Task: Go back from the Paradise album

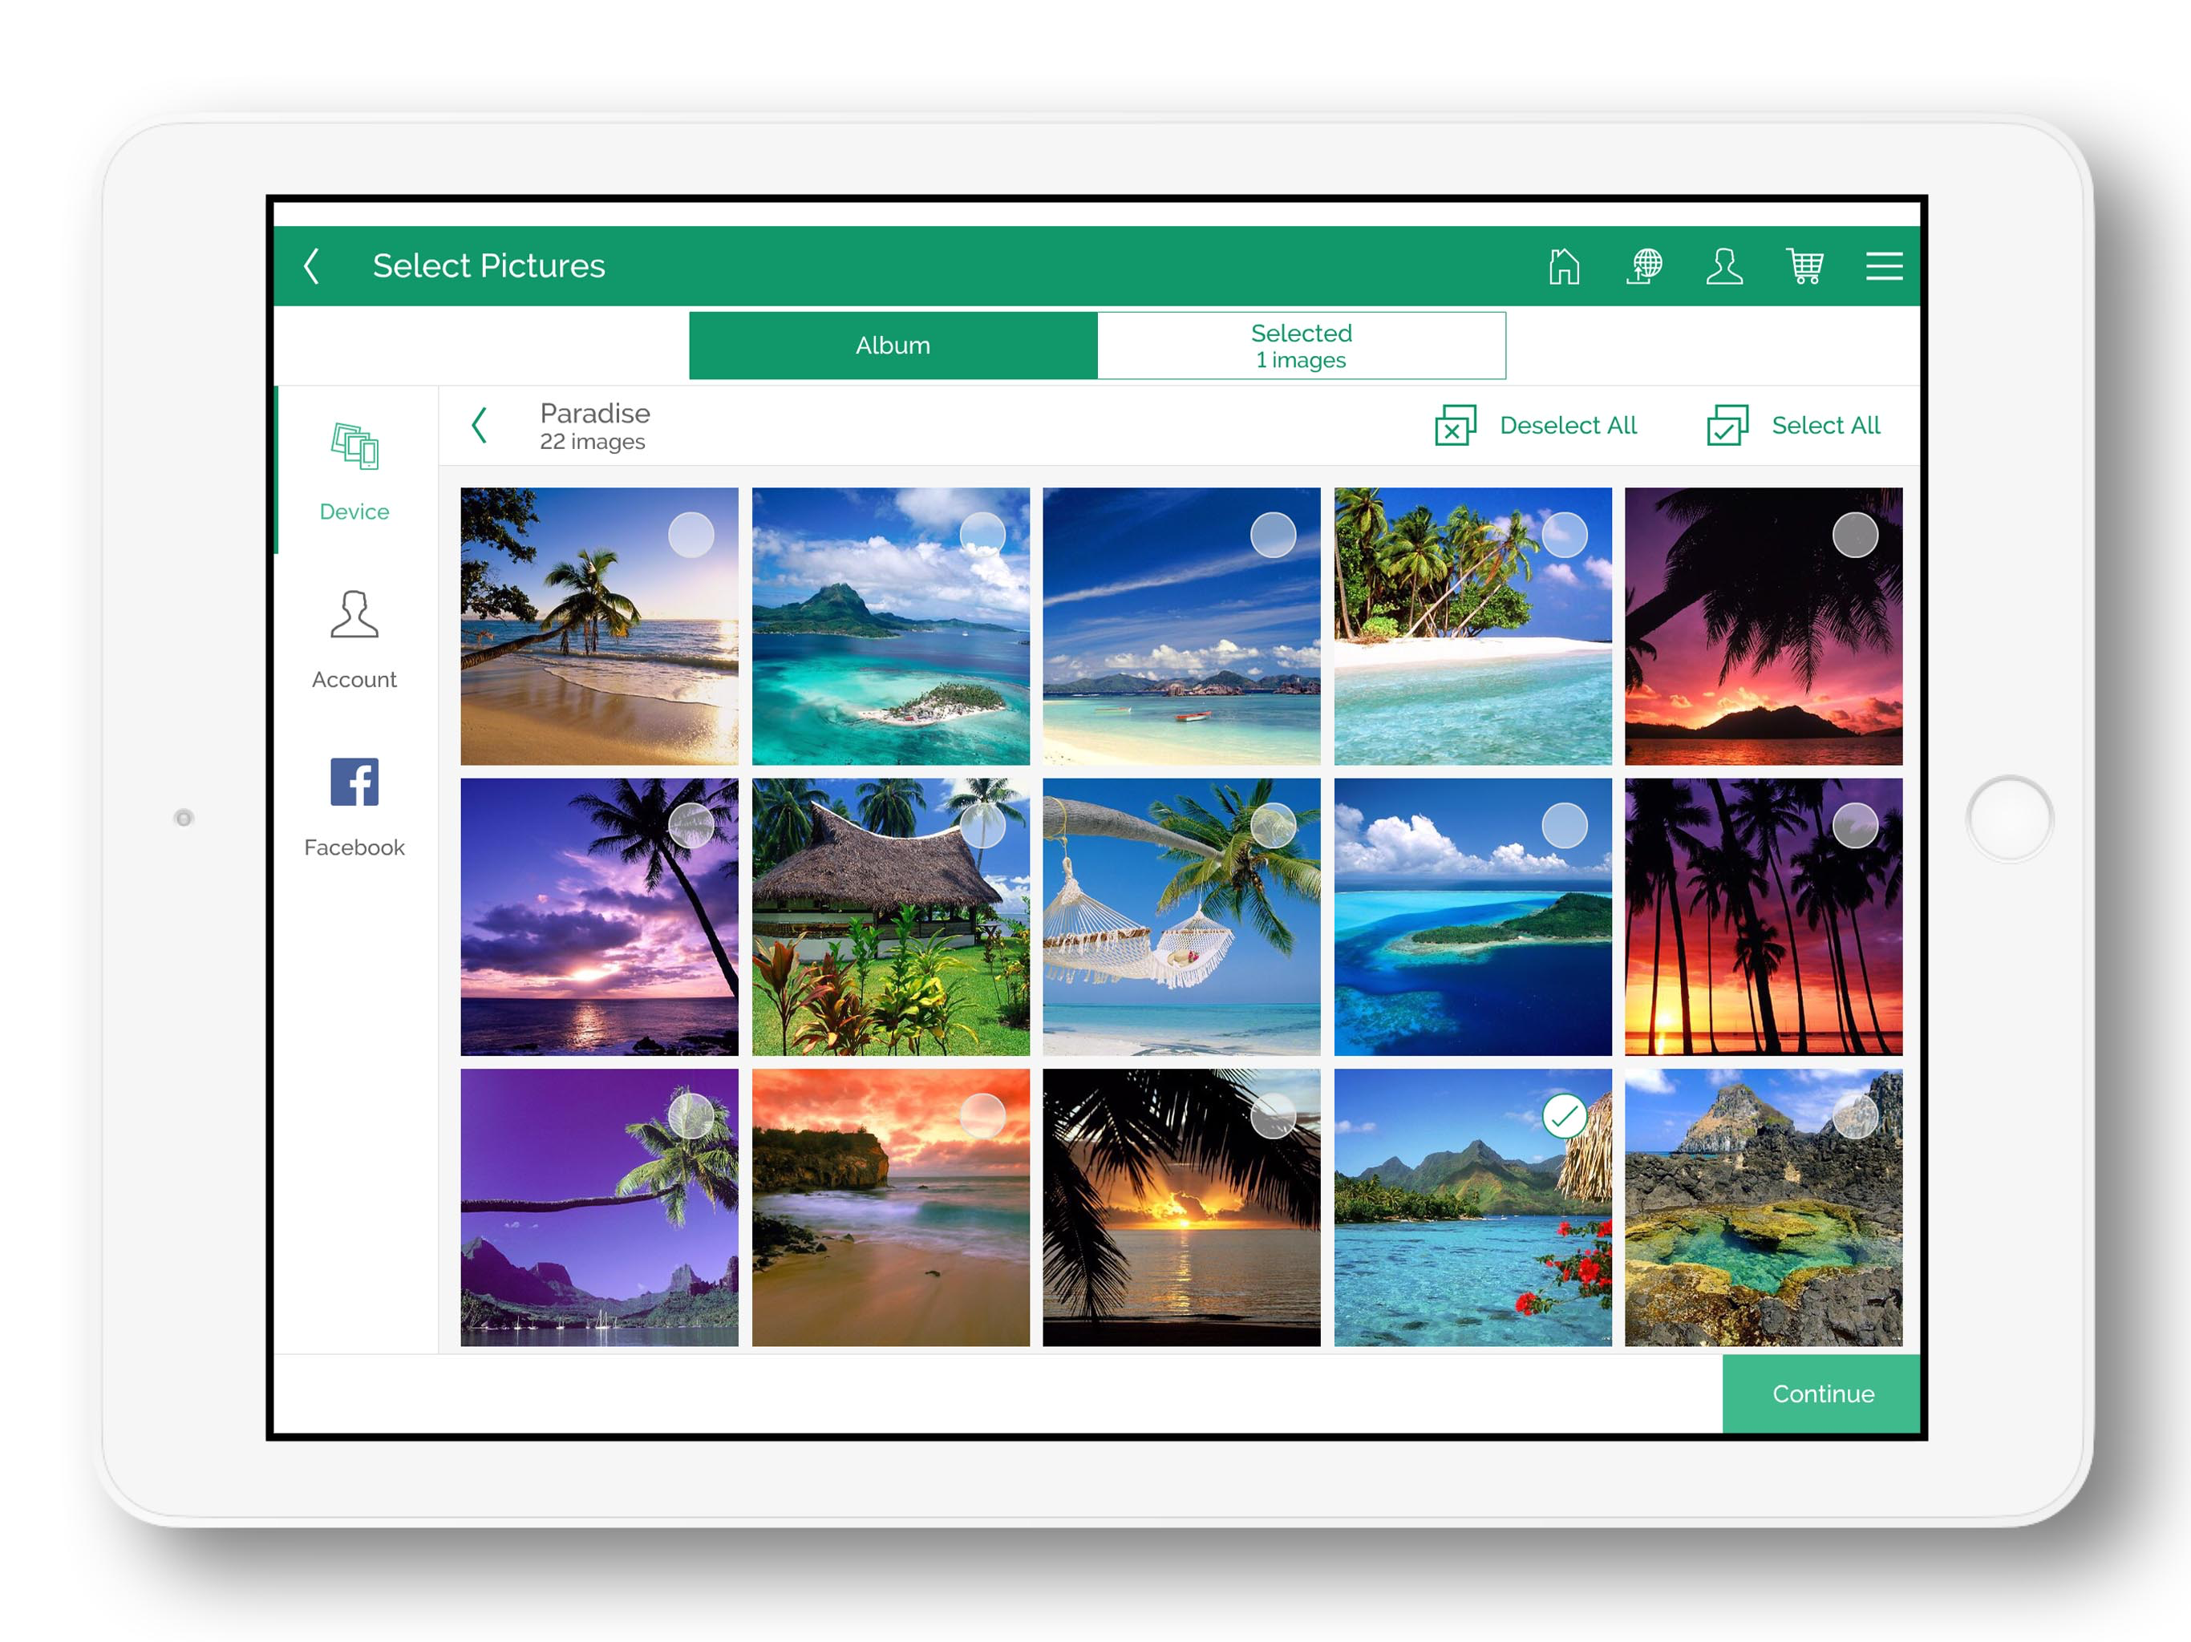Action: pyautogui.click(x=480, y=425)
